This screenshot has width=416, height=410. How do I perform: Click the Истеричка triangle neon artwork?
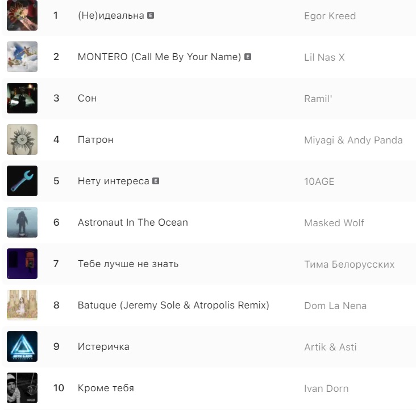(x=22, y=346)
